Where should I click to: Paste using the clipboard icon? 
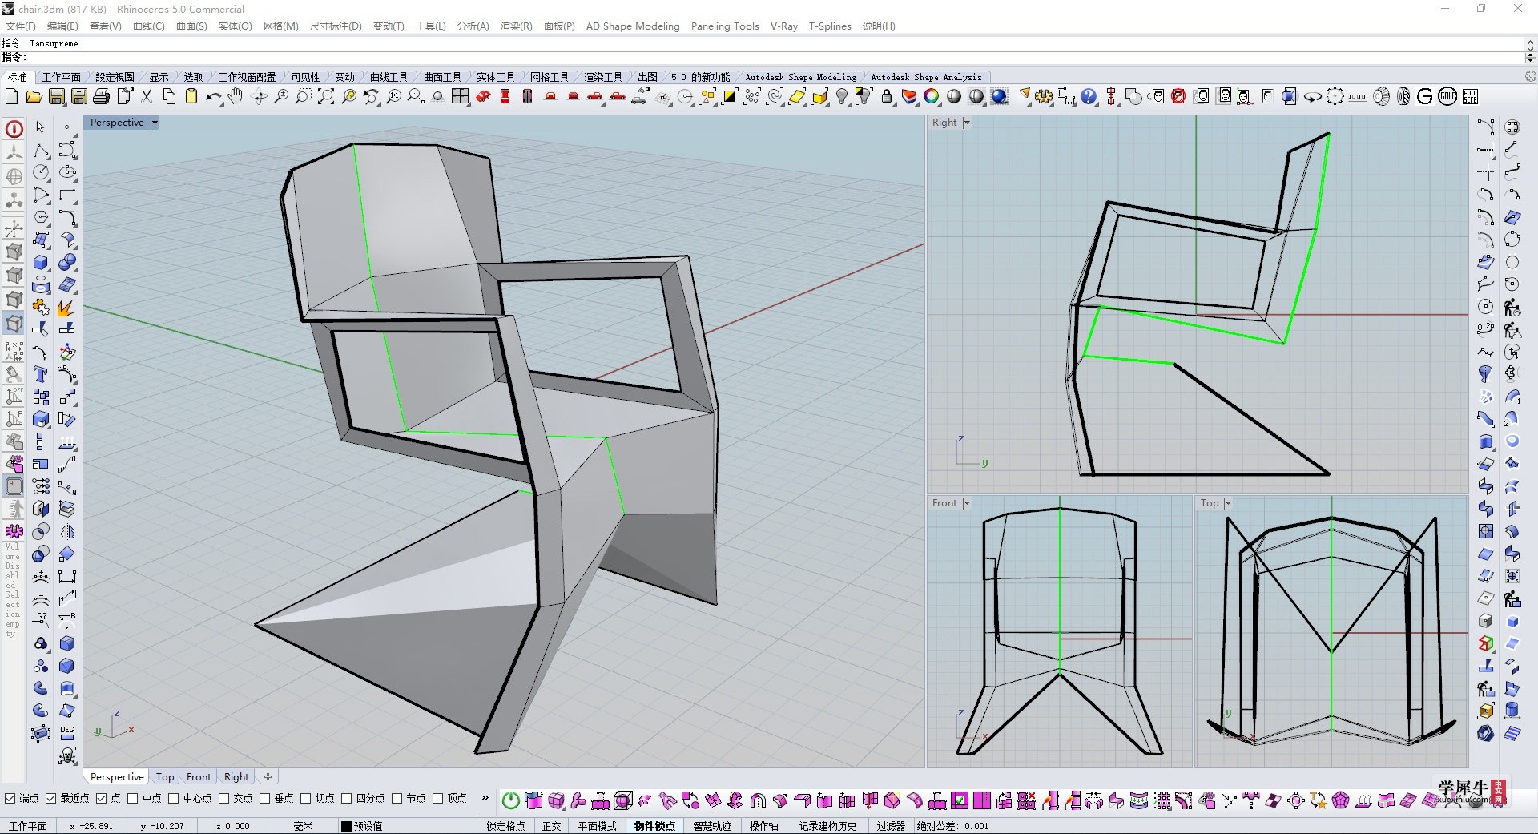pyautogui.click(x=191, y=97)
